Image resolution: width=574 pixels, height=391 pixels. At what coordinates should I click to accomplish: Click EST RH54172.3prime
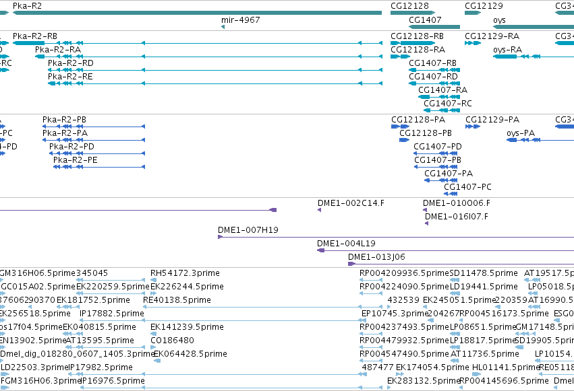pyautogui.click(x=185, y=273)
